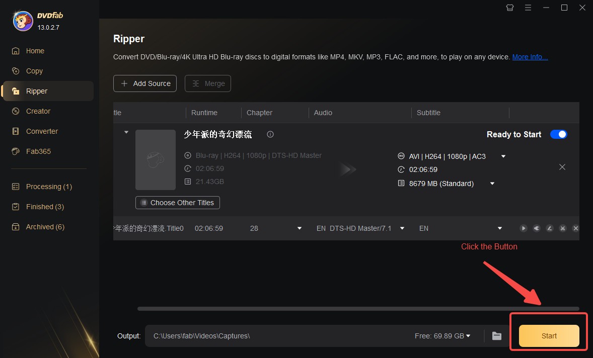Open the output profile AVI H264 dropdown
This screenshot has width=593, height=358.
point(503,156)
